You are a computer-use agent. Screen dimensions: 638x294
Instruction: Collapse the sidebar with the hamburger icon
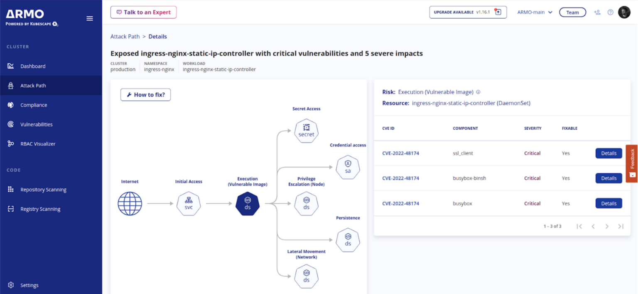[x=90, y=18]
